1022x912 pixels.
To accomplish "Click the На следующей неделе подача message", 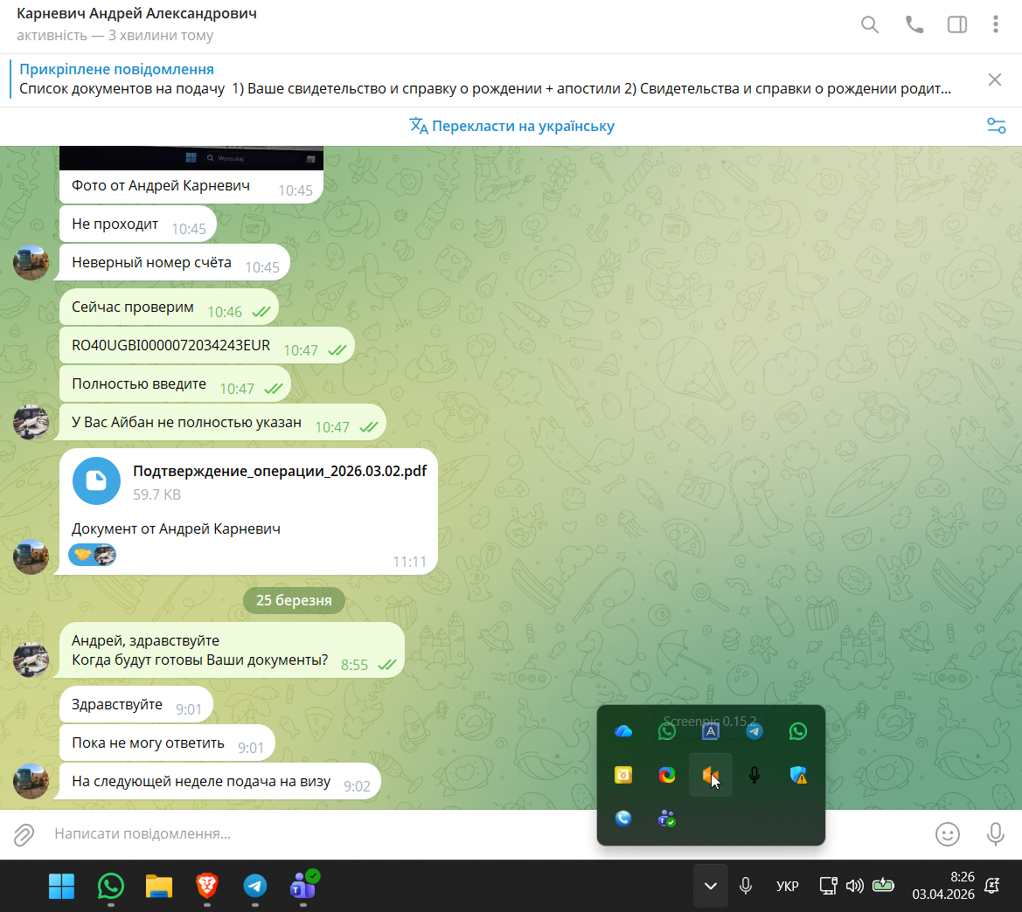I will [x=219, y=782].
